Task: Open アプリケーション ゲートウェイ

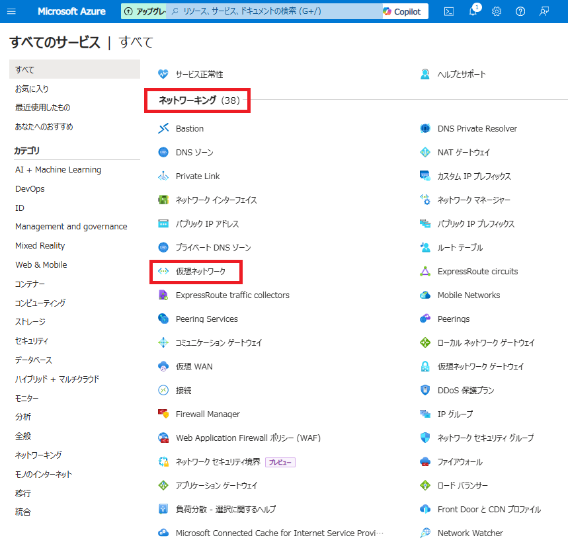Action: (216, 486)
